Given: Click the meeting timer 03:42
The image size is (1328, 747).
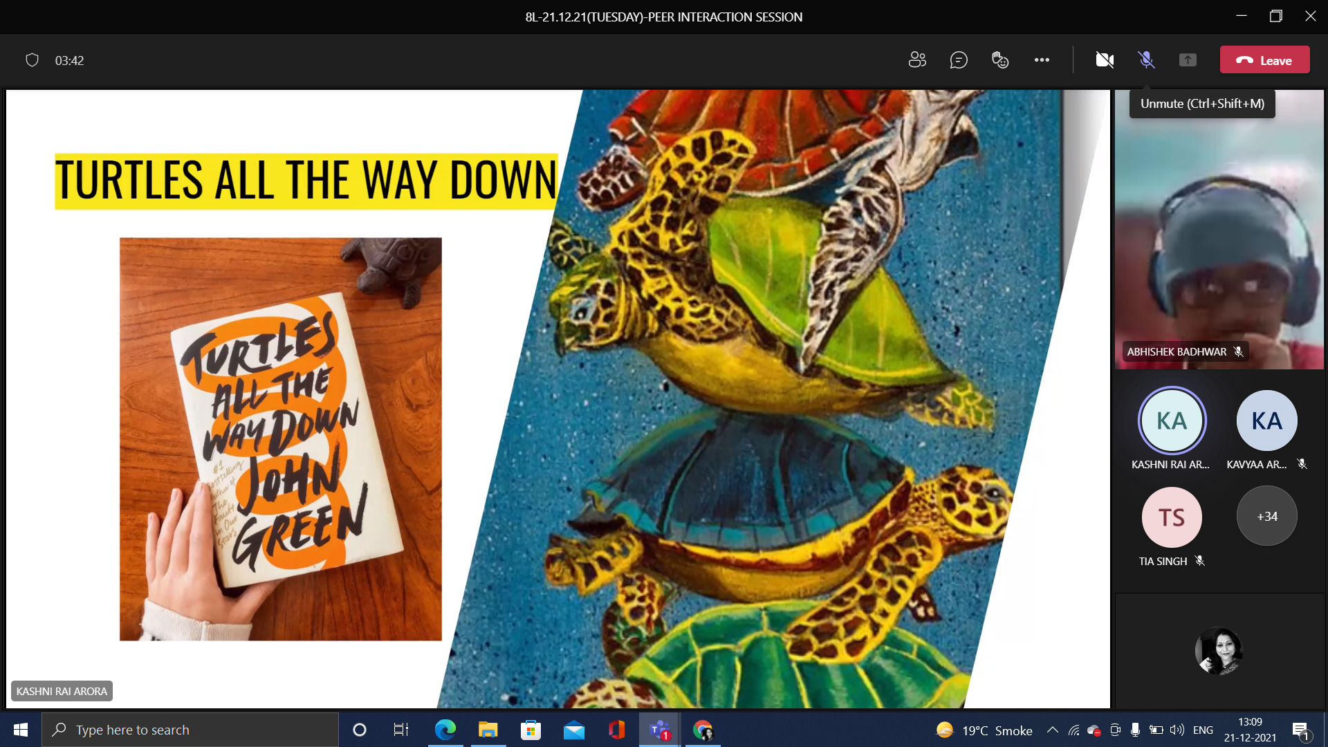Looking at the screenshot, I should click(x=69, y=61).
